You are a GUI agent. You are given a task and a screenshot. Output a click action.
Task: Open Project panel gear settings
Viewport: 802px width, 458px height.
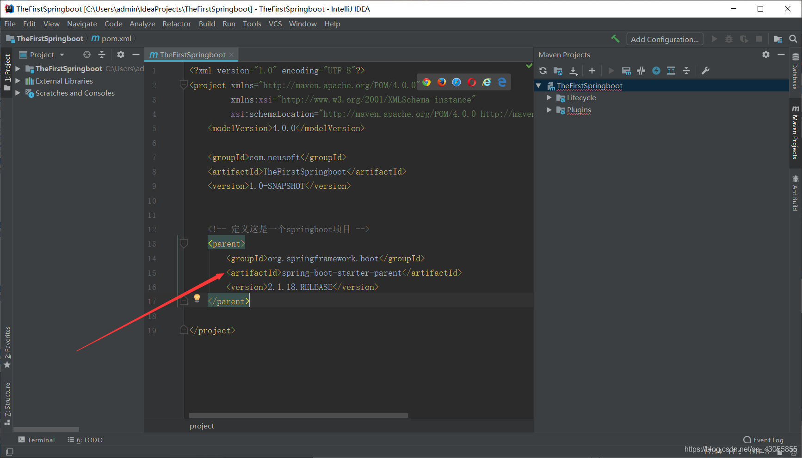(121, 54)
